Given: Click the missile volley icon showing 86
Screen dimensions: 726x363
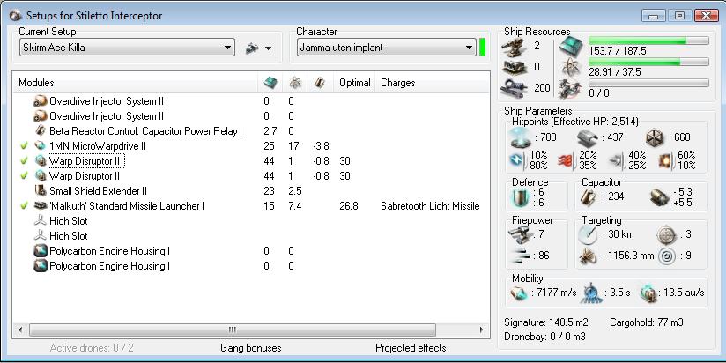Looking at the screenshot, I should tap(520, 256).
